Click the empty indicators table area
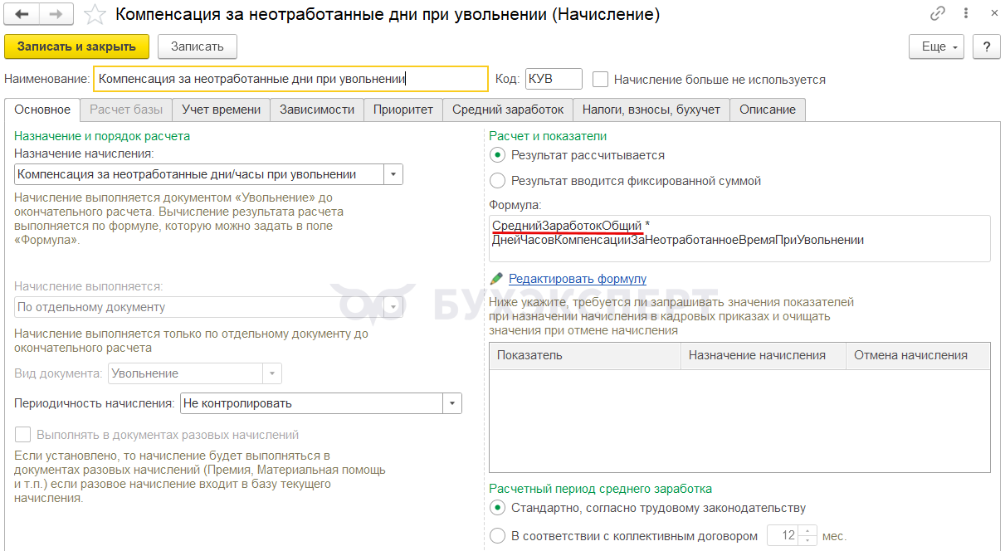 point(739,421)
